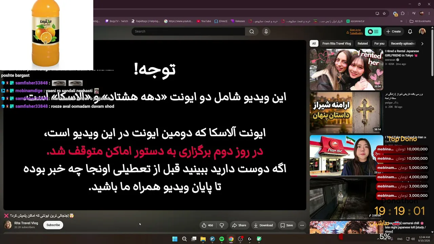Open YouTube notifications bell
This screenshot has width=434, height=244.
click(x=410, y=32)
